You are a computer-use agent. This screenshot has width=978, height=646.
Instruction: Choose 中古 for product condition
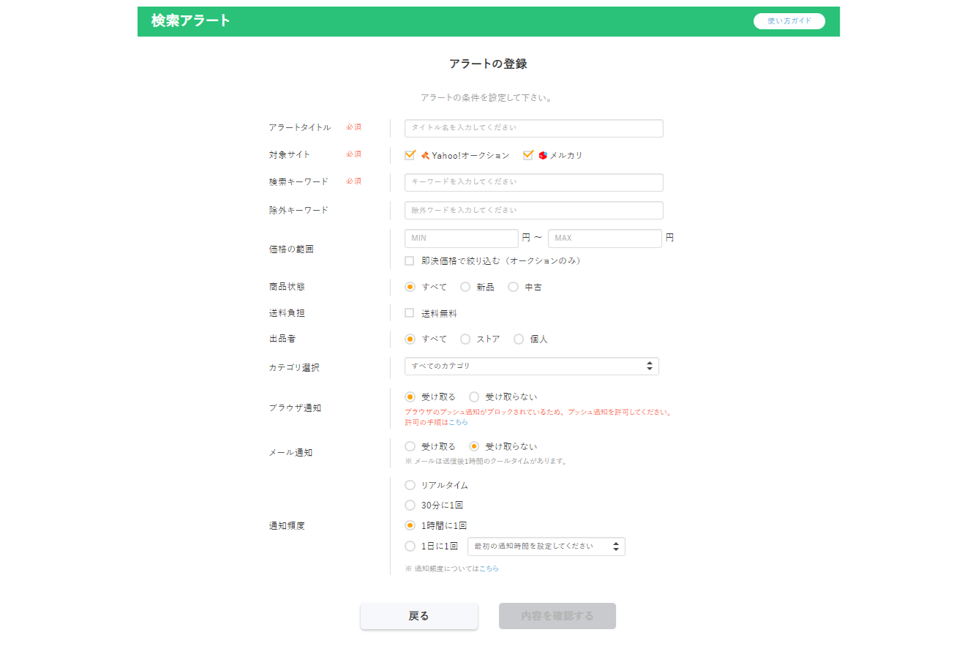[513, 287]
